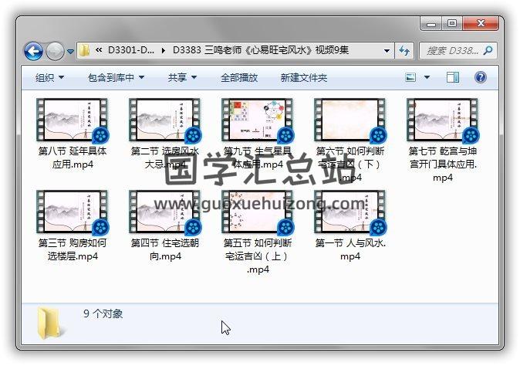Minimize the Explorer window

431,24
